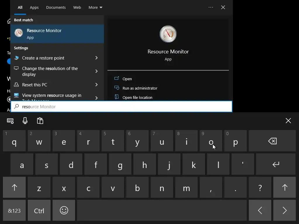Tap the s key
The width and height of the screenshot is (299, 224).
pyautogui.click(x=46, y=164)
